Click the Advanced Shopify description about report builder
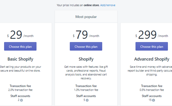This screenshot has width=172, height=106. click(x=150, y=71)
